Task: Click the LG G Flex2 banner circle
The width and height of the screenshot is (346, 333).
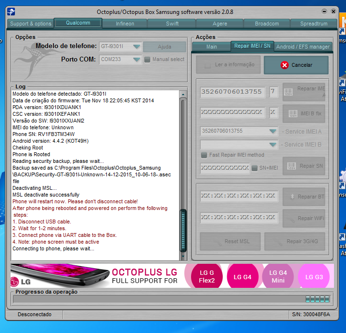Action: pyautogui.click(x=207, y=277)
